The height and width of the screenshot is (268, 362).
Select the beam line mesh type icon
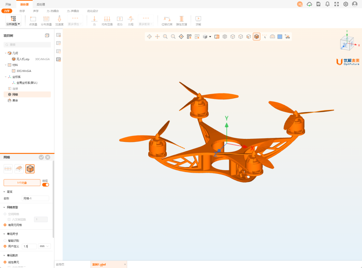click(8, 169)
